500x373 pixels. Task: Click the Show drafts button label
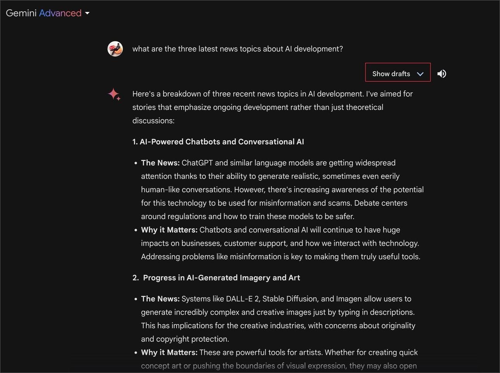click(391, 74)
